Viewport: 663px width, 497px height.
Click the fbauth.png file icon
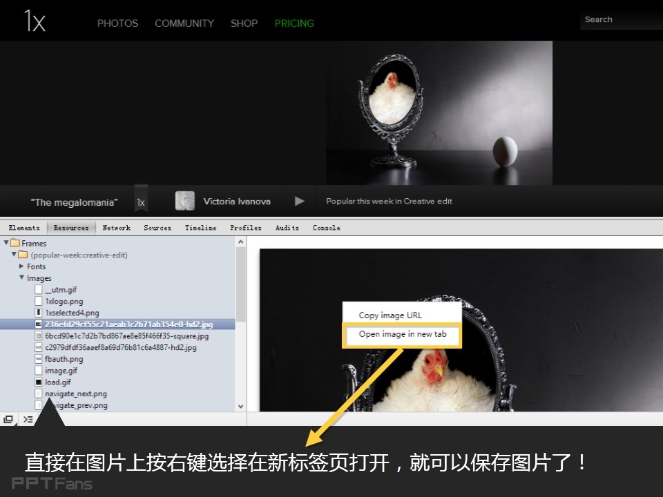39,359
